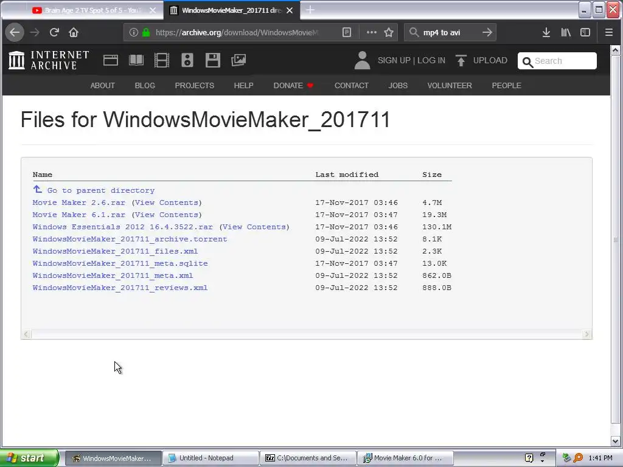The height and width of the screenshot is (467, 623).
Task: Click the Internet Archive Search field
Action: pos(557,61)
